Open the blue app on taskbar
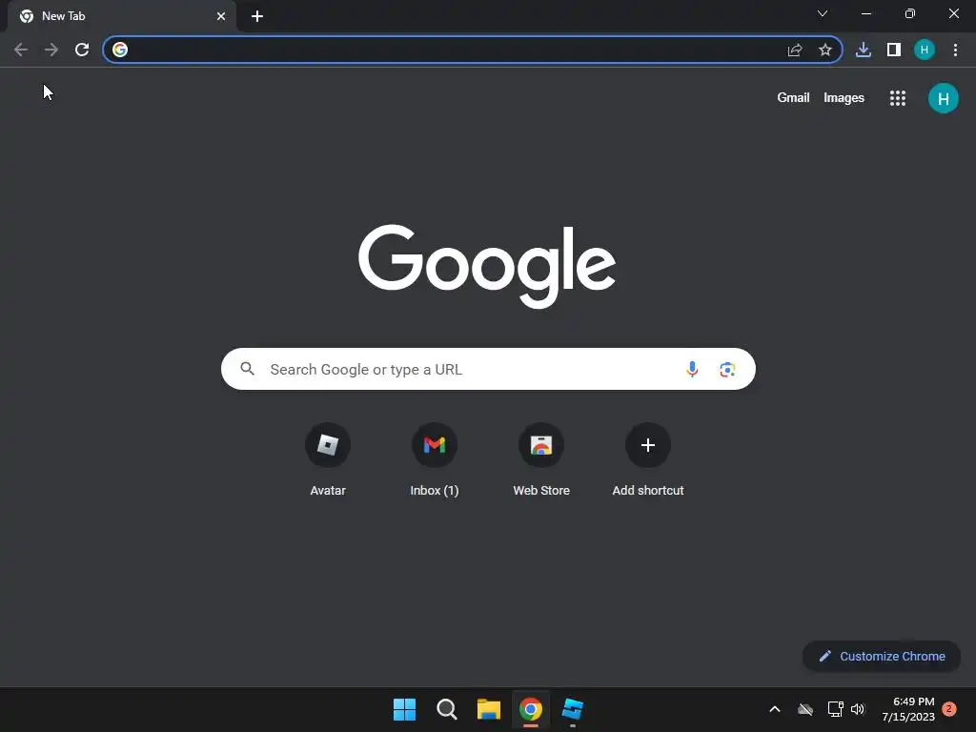Viewport: 976px width, 732px height. [x=573, y=709]
